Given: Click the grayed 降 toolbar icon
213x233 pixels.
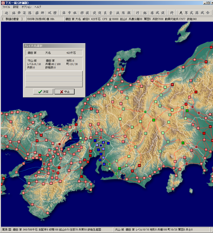Looking at the screenshot, I should 123,13.
